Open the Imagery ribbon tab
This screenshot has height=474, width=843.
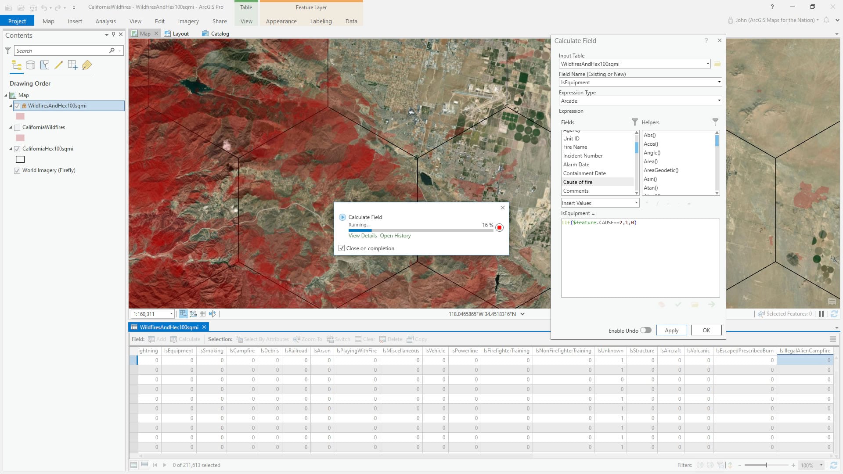click(x=188, y=21)
